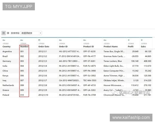
Task: Click Order ID IN-2012-LB16735102...
Action: click(70, 95)
